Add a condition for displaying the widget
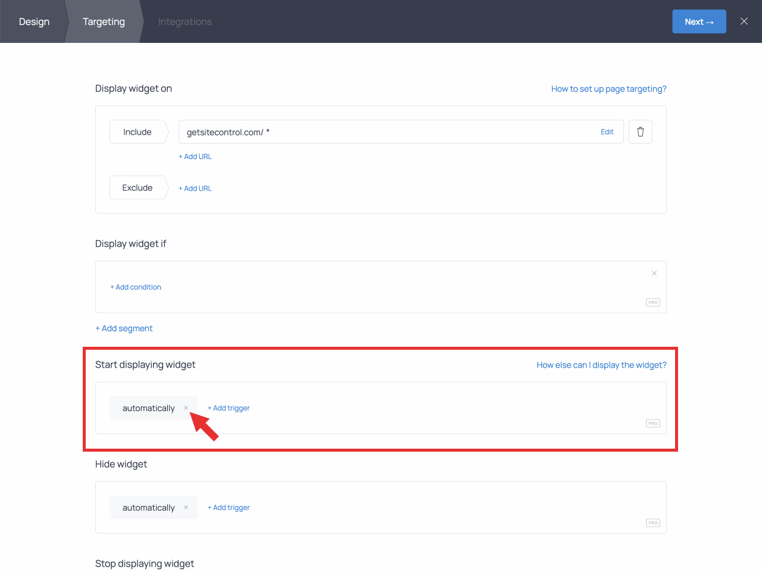Viewport: 762px width, 572px height. coord(136,287)
